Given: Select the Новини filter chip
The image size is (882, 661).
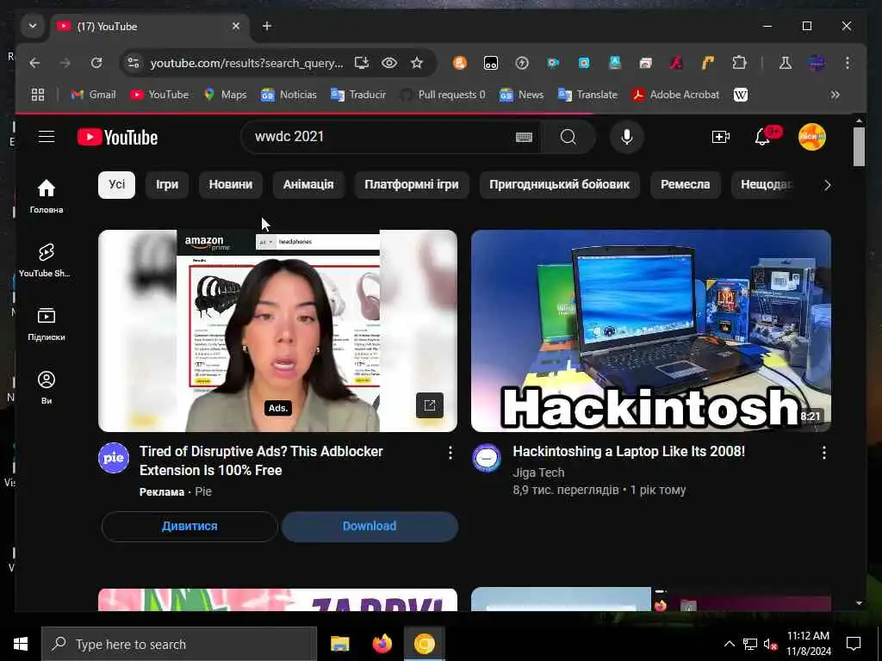Looking at the screenshot, I should pyautogui.click(x=231, y=184).
